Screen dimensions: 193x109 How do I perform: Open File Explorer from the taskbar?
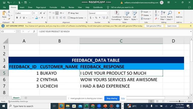click(68, 106)
